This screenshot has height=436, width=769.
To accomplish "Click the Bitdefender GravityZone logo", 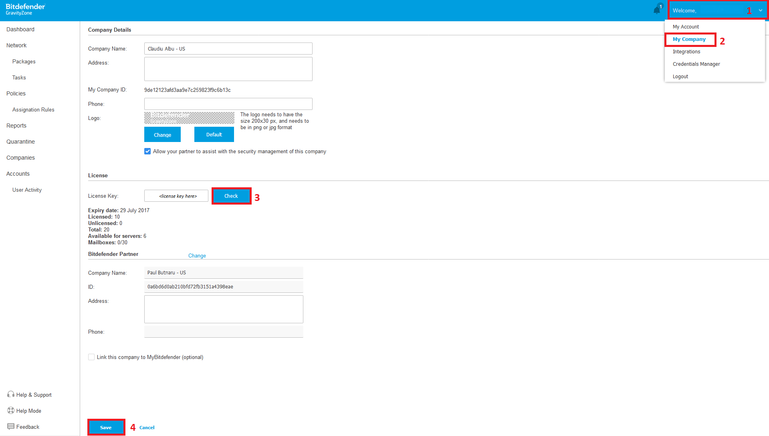I will [x=25, y=10].
